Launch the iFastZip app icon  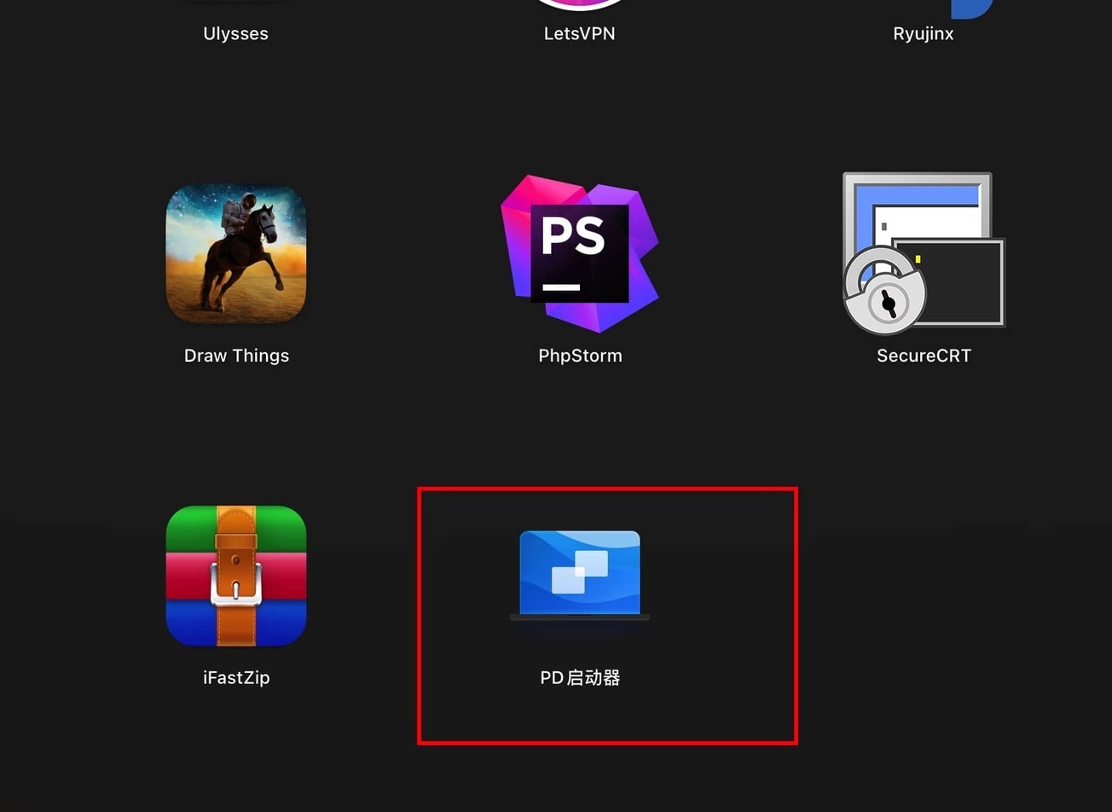click(236, 576)
